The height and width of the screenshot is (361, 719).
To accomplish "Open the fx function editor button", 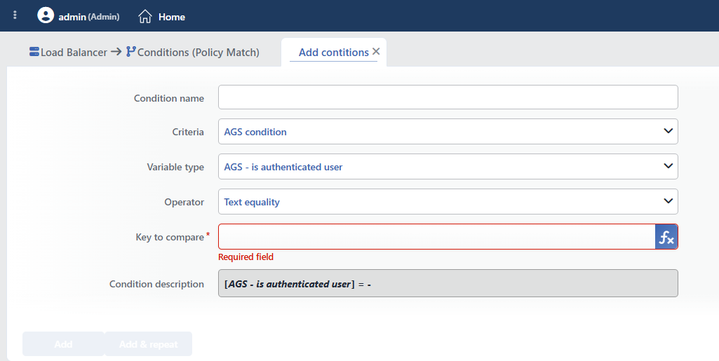I will tap(666, 237).
